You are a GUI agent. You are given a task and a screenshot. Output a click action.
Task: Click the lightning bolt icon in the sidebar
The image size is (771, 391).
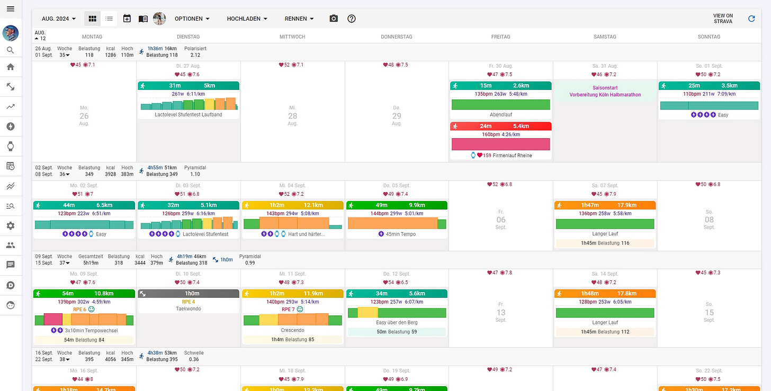pyautogui.click(x=11, y=126)
